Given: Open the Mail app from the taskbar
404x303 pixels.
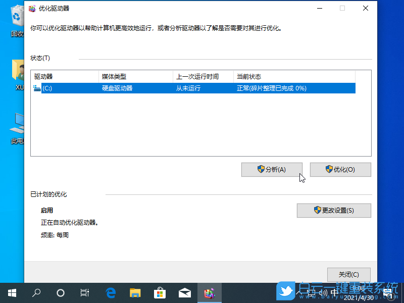Looking at the screenshot, I should pyautogui.click(x=184, y=292).
